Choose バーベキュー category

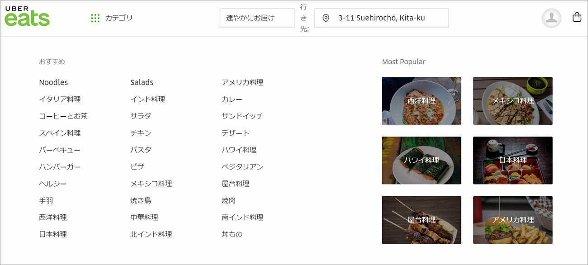coord(60,150)
